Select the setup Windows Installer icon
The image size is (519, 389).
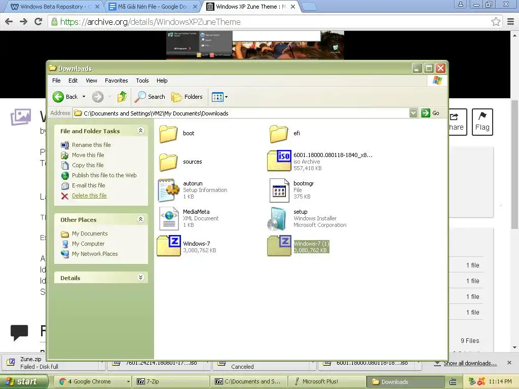coord(277,219)
